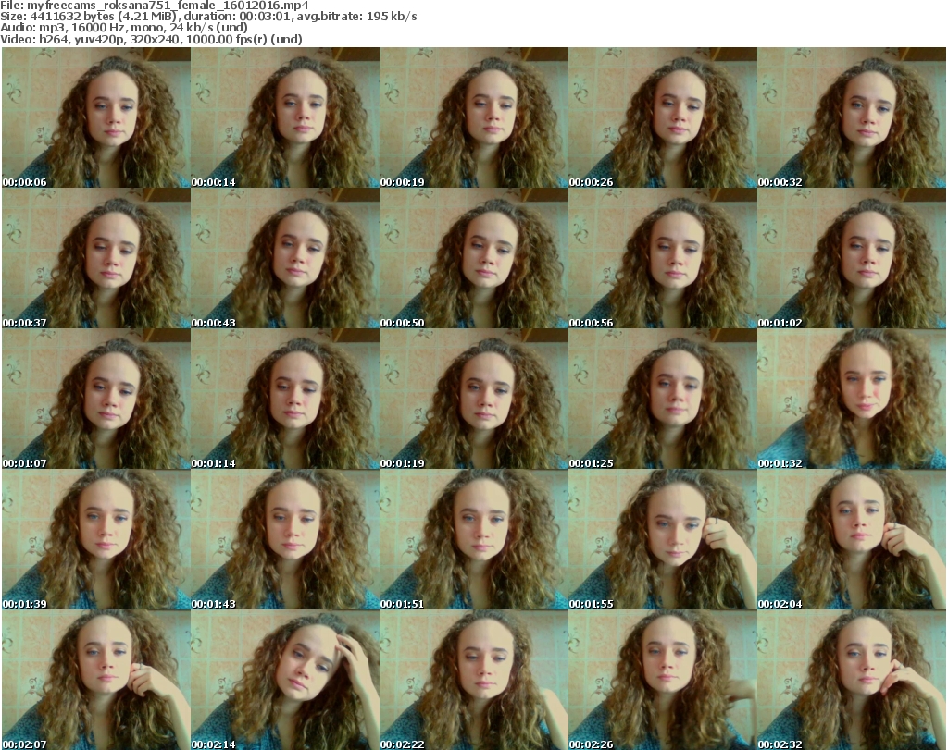Click the Video h264 info line

tap(151, 39)
